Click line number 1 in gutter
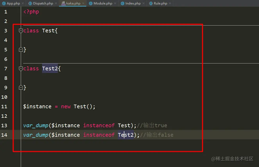The width and height of the screenshot is (259, 167). (6, 12)
